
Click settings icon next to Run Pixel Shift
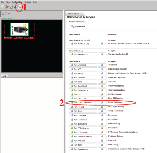[102, 141]
